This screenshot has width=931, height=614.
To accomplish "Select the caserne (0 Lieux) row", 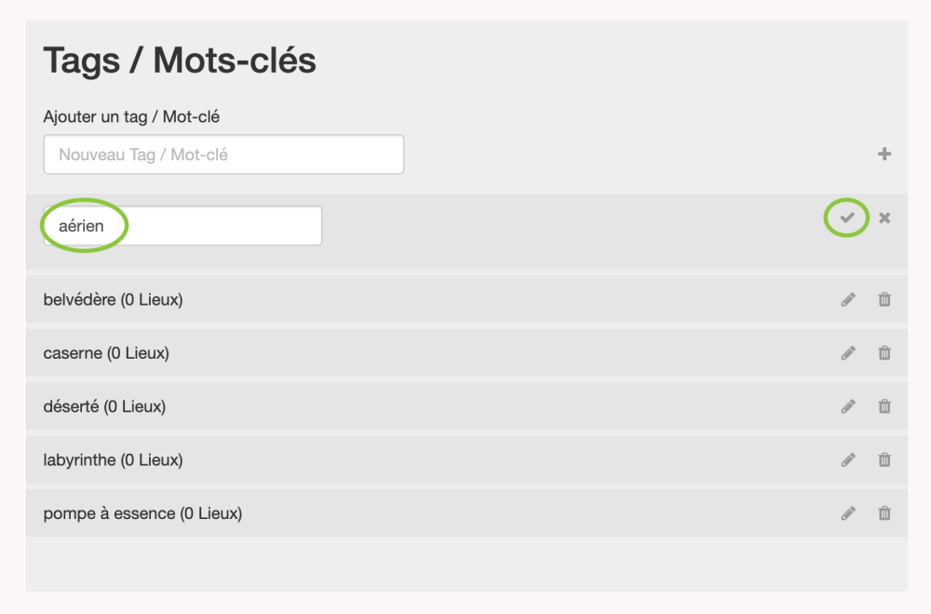I will click(x=106, y=353).
